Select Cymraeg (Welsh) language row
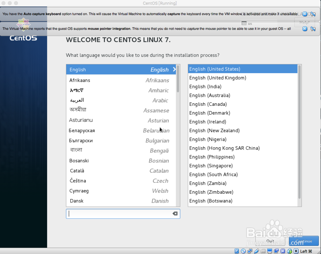The height and width of the screenshot is (254, 321). [121, 190]
